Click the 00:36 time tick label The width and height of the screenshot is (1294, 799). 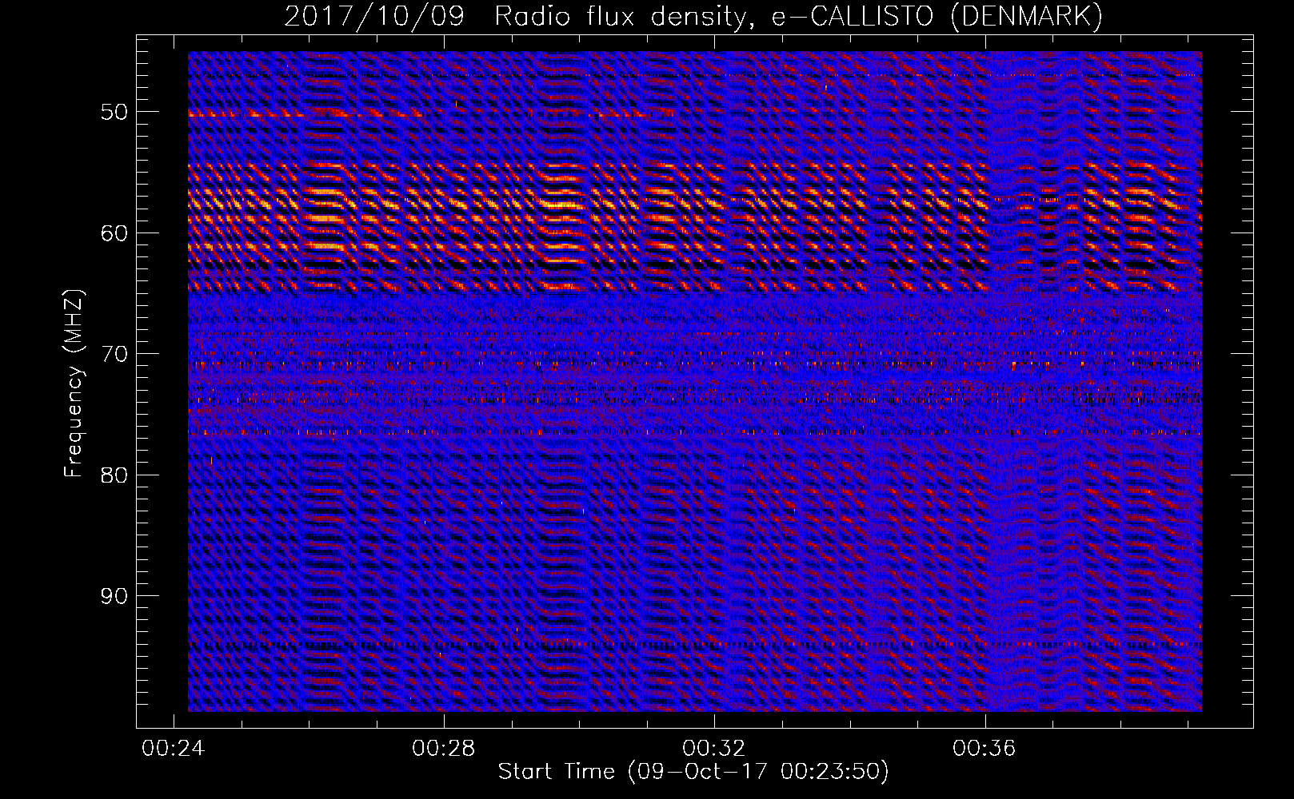tap(984, 749)
